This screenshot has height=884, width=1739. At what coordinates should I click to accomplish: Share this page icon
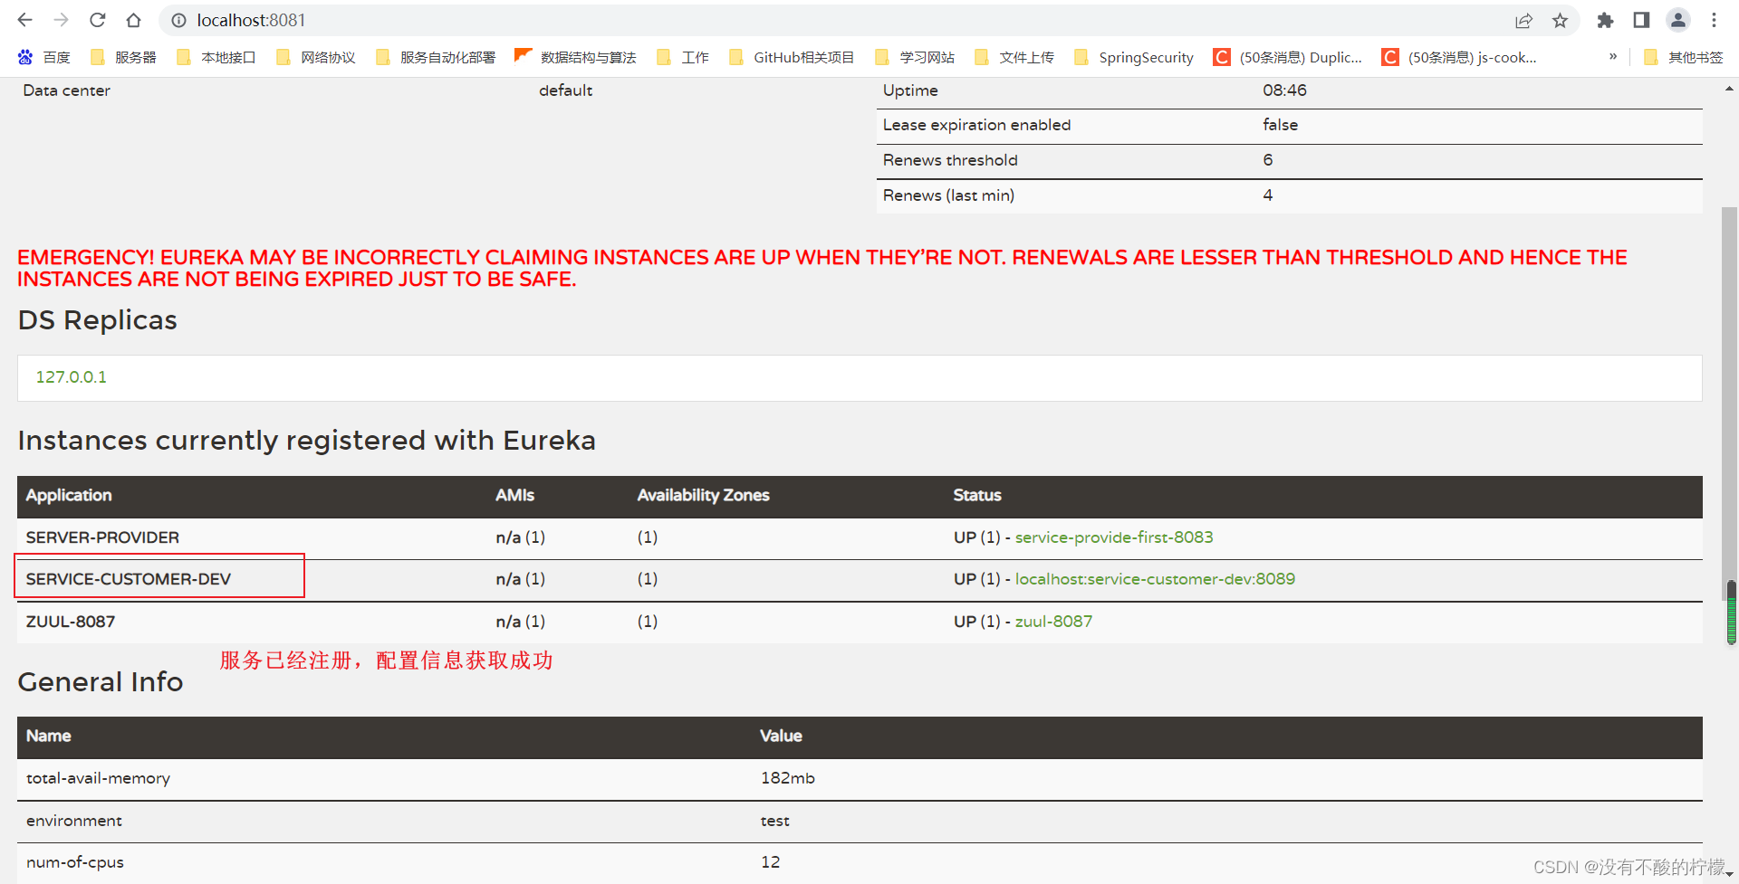[x=1524, y=20]
